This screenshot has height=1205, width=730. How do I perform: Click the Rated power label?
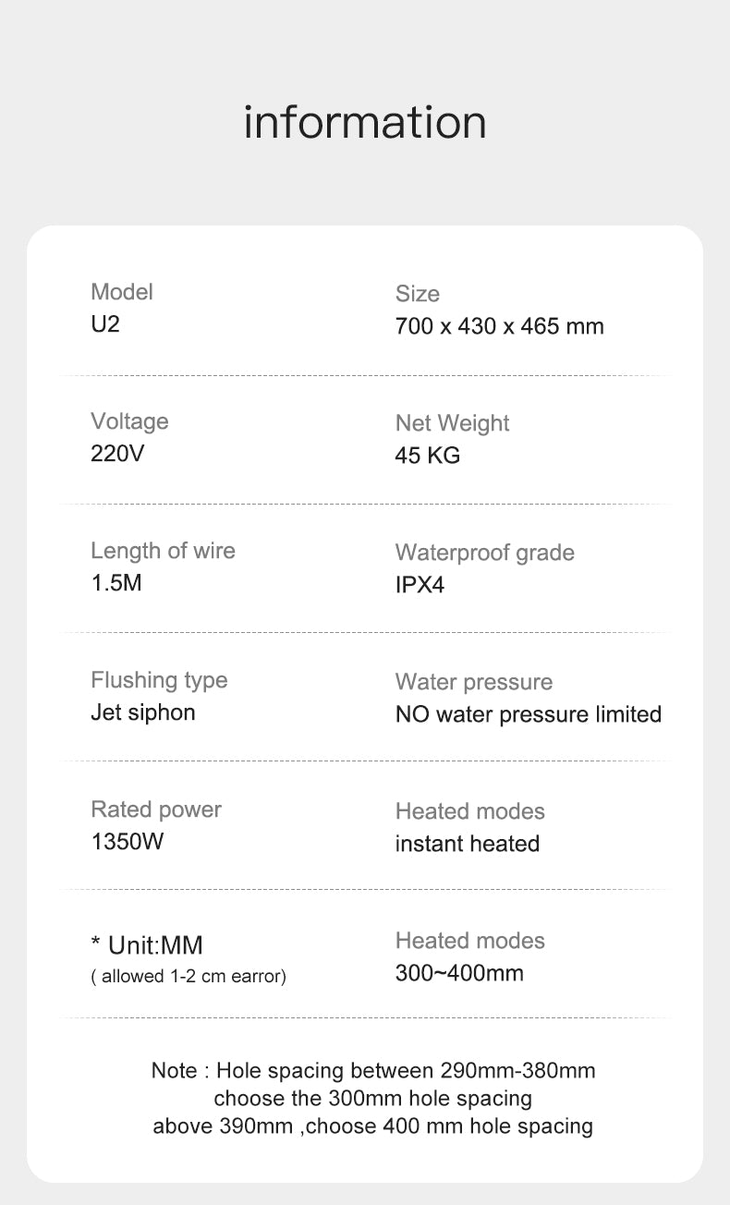[156, 809]
